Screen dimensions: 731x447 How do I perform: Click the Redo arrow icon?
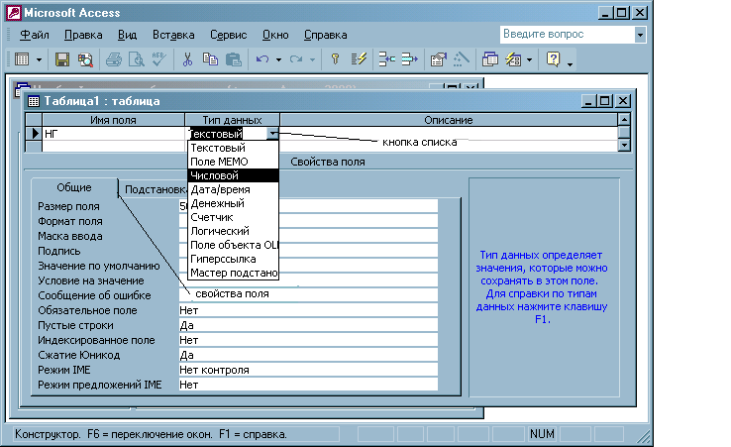pos(295,59)
